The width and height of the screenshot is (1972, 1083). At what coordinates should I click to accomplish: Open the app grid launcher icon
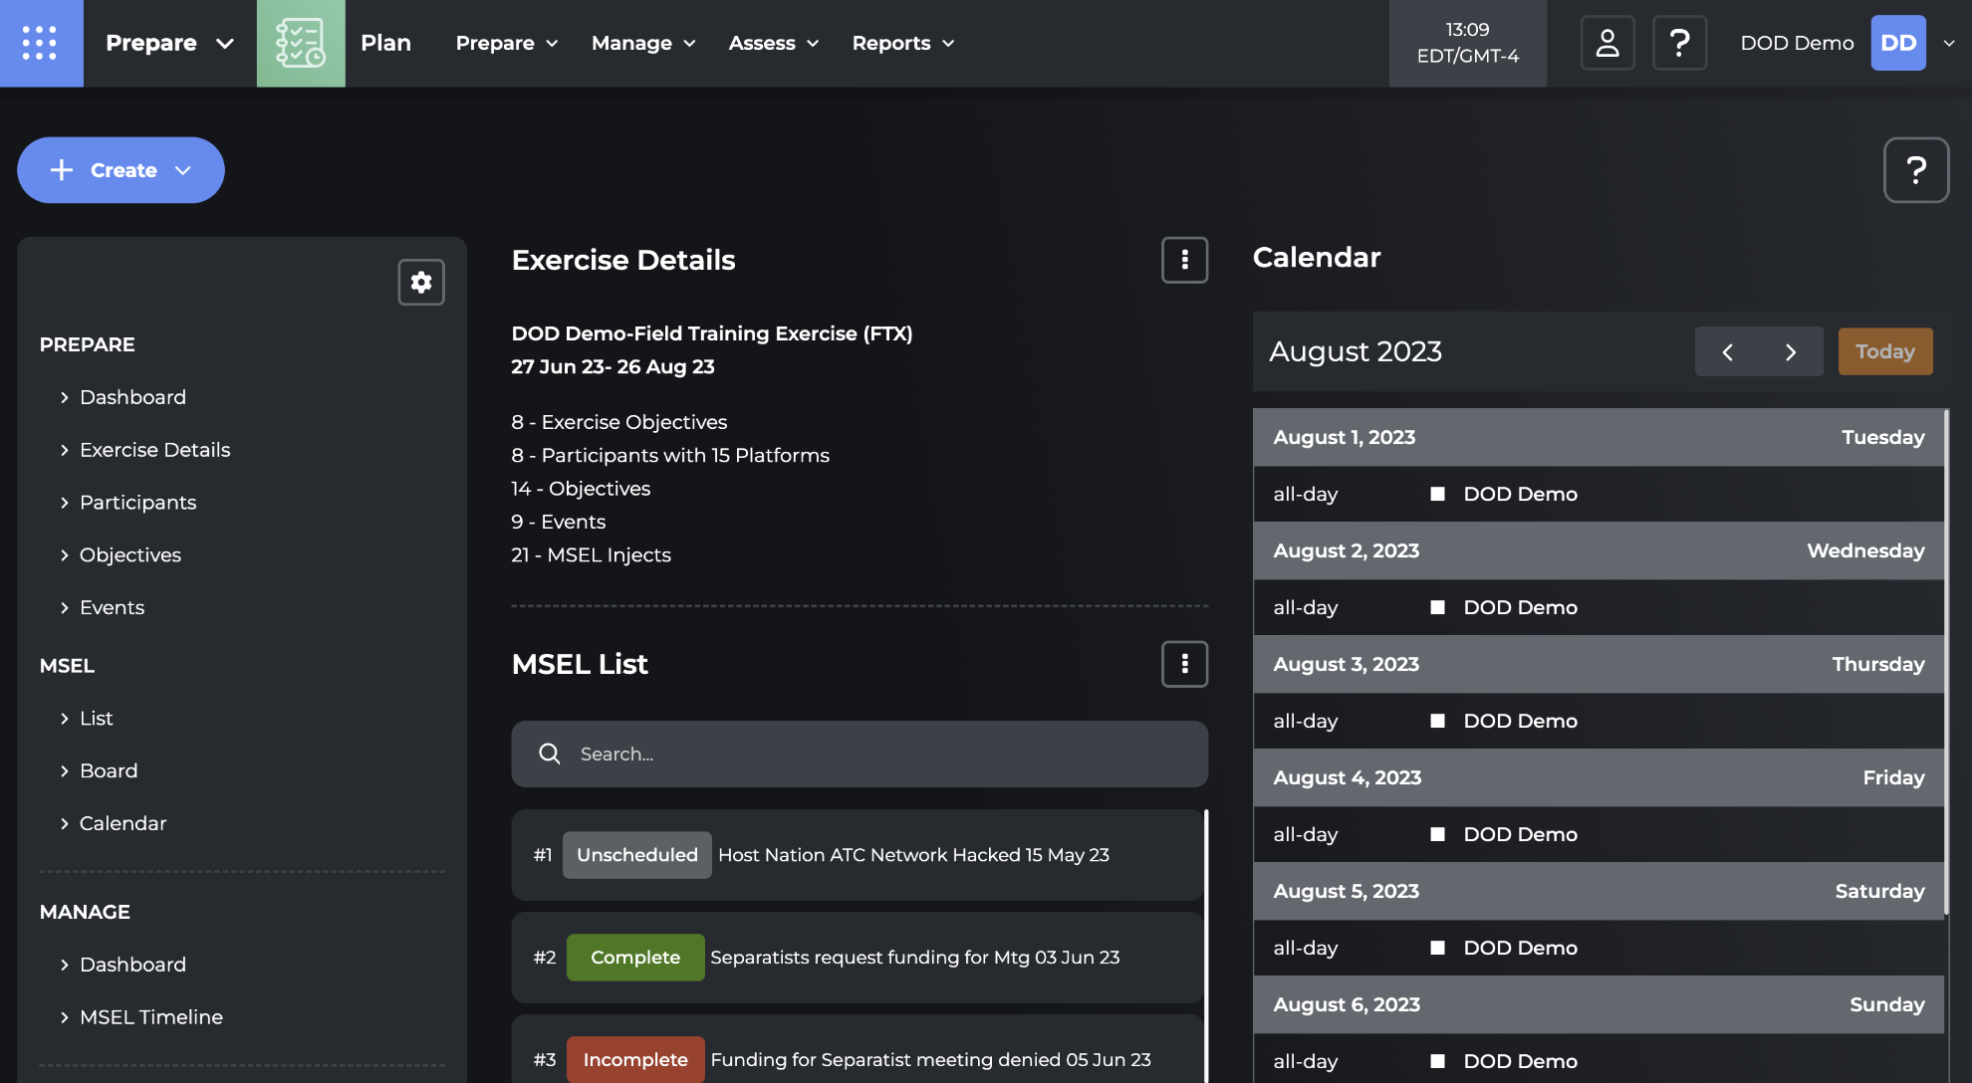click(x=41, y=43)
